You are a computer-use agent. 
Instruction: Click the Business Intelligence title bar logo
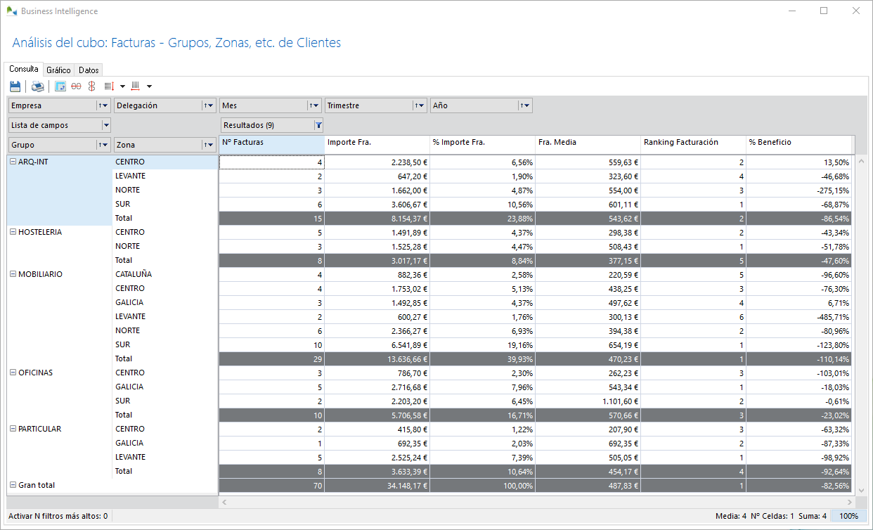pos(12,11)
